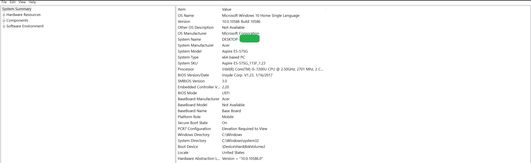Click the 'UEFI' value

[226, 93]
